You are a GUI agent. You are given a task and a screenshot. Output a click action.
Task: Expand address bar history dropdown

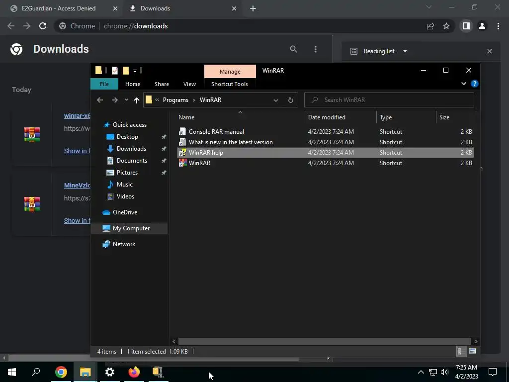[x=275, y=100]
